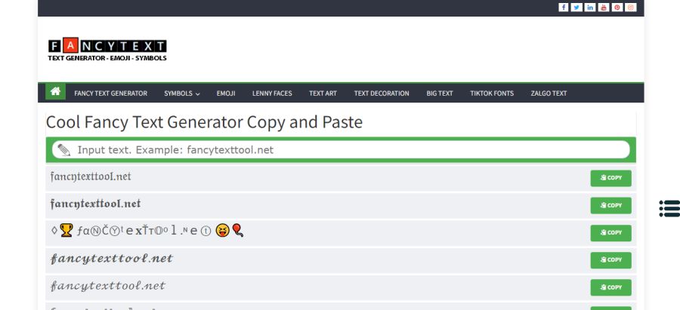Open the LinkedIn social icon
This screenshot has width=680, height=310.
coord(590,8)
